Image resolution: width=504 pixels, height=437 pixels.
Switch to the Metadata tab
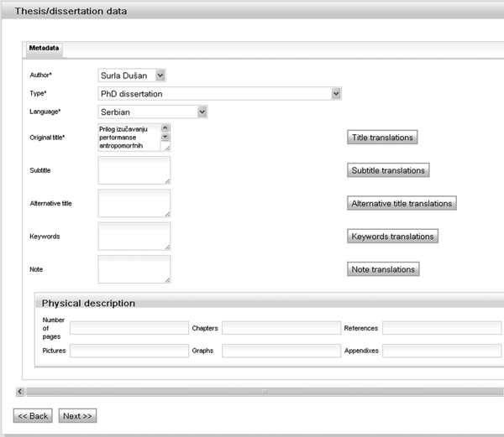42,49
